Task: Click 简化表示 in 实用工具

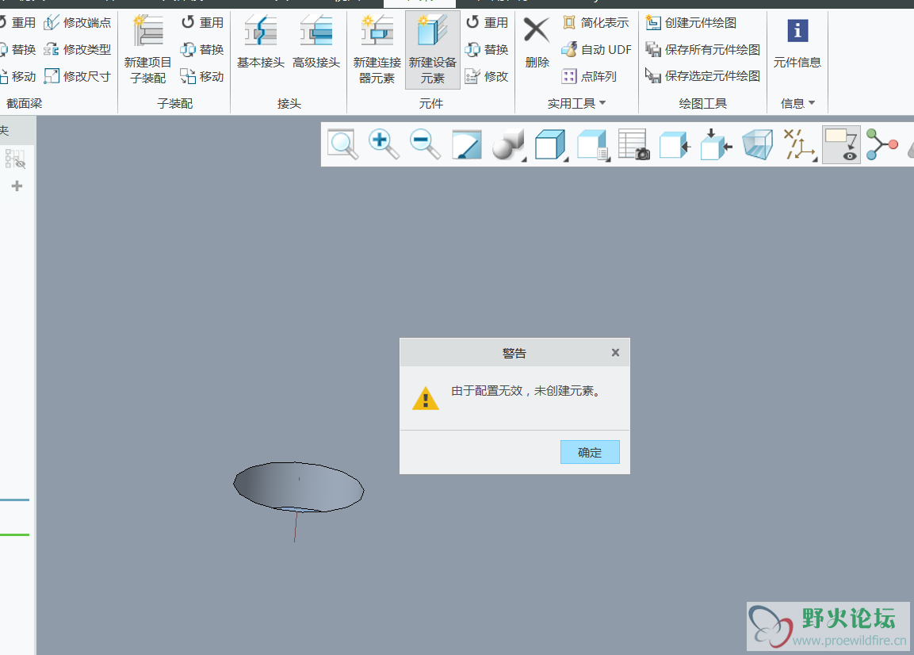Action: coord(596,23)
